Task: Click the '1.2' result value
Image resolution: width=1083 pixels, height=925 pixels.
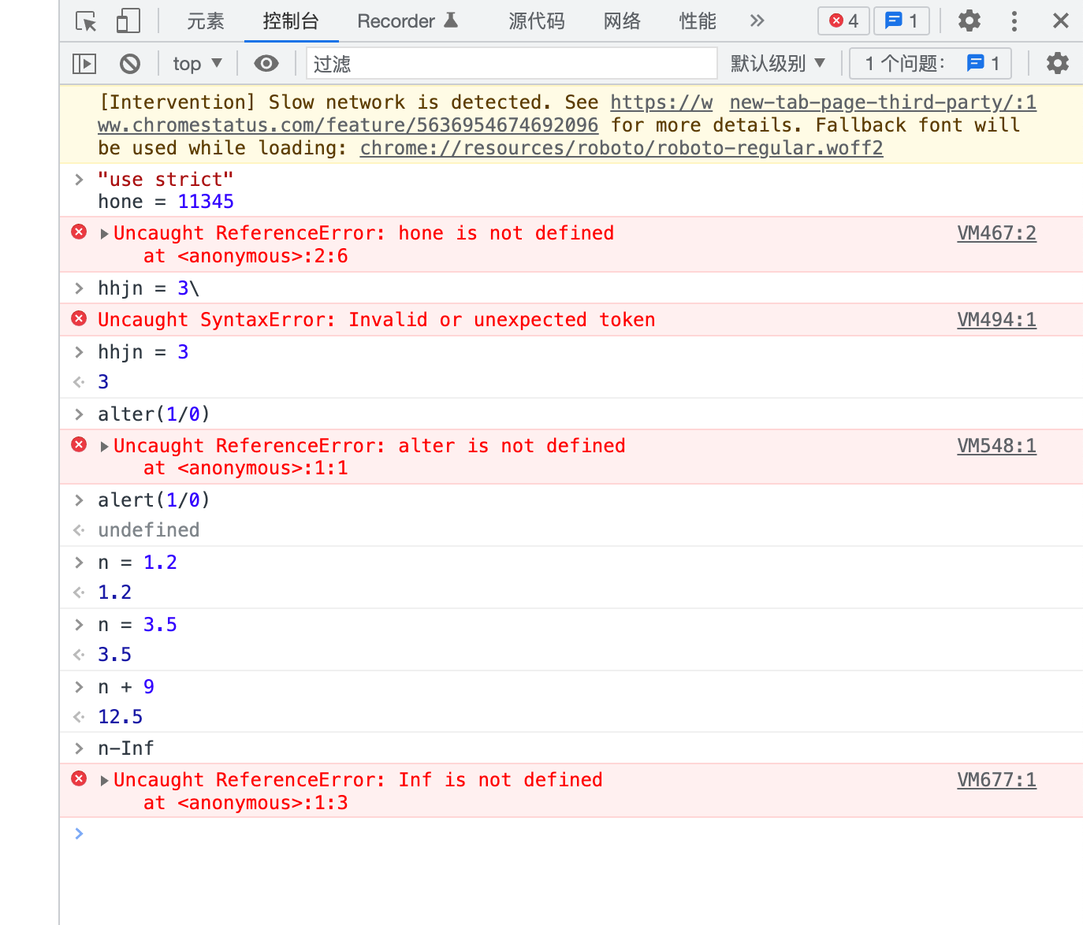Action: [115, 593]
